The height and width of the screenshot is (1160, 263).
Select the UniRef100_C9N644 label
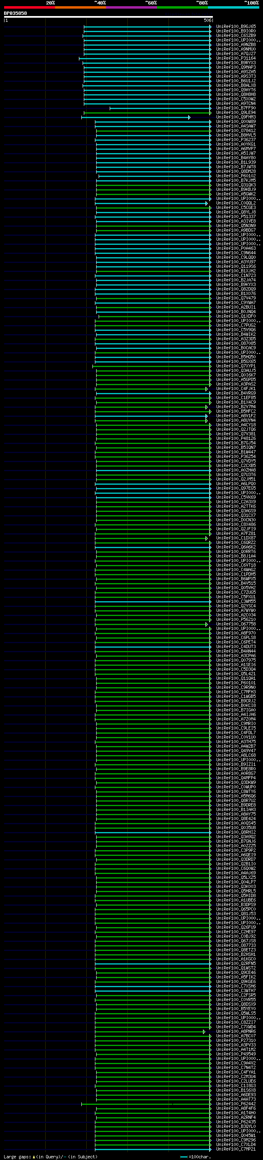(x=236, y=253)
